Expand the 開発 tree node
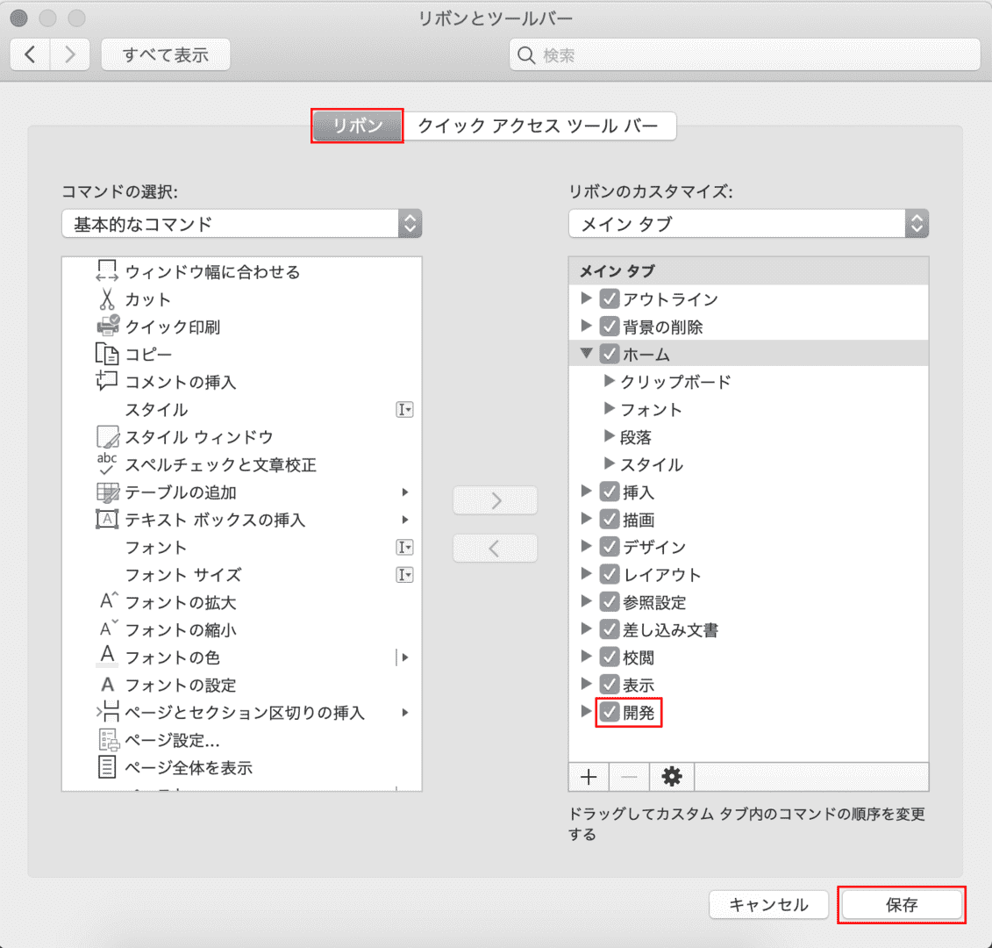Viewport: 992px width, 948px height. coord(586,711)
